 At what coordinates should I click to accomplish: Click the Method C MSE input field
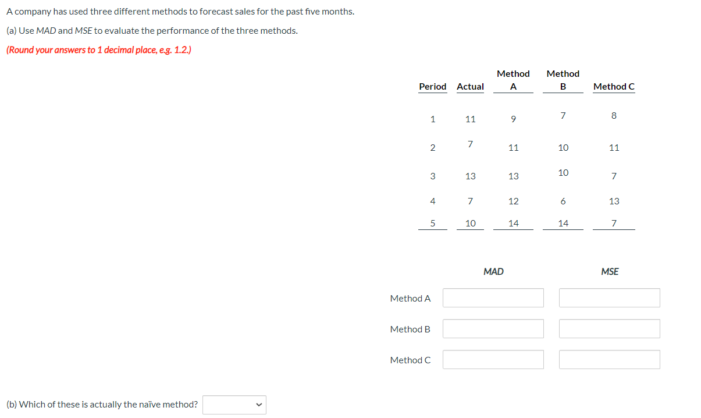click(x=610, y=360)
